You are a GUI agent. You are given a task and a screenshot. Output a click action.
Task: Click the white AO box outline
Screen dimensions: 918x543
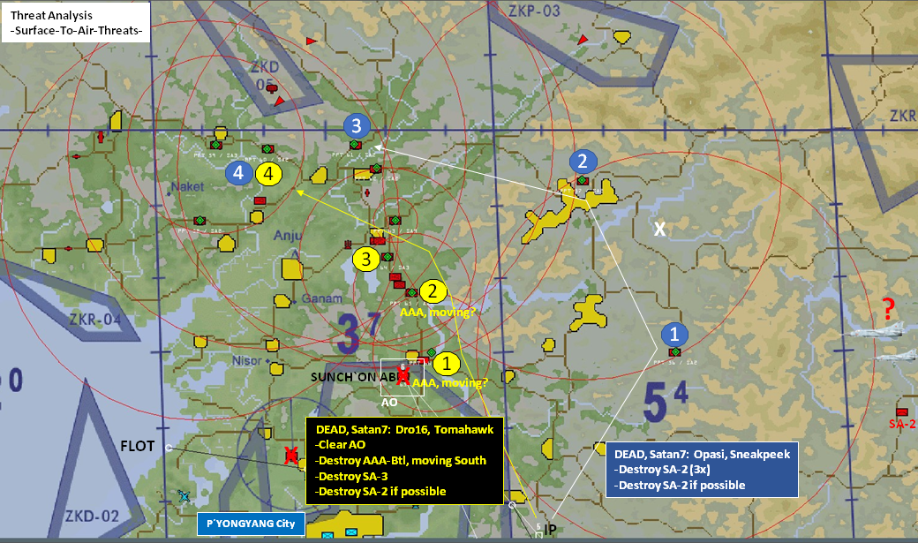403,377
